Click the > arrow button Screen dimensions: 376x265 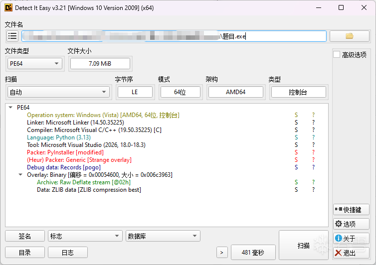[222, 253]
